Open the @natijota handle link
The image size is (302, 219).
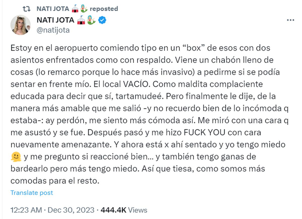tap(53, 30)
